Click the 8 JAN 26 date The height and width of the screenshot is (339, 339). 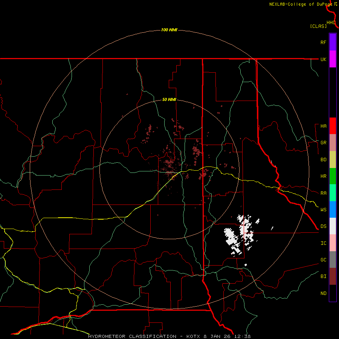point(218,336)
